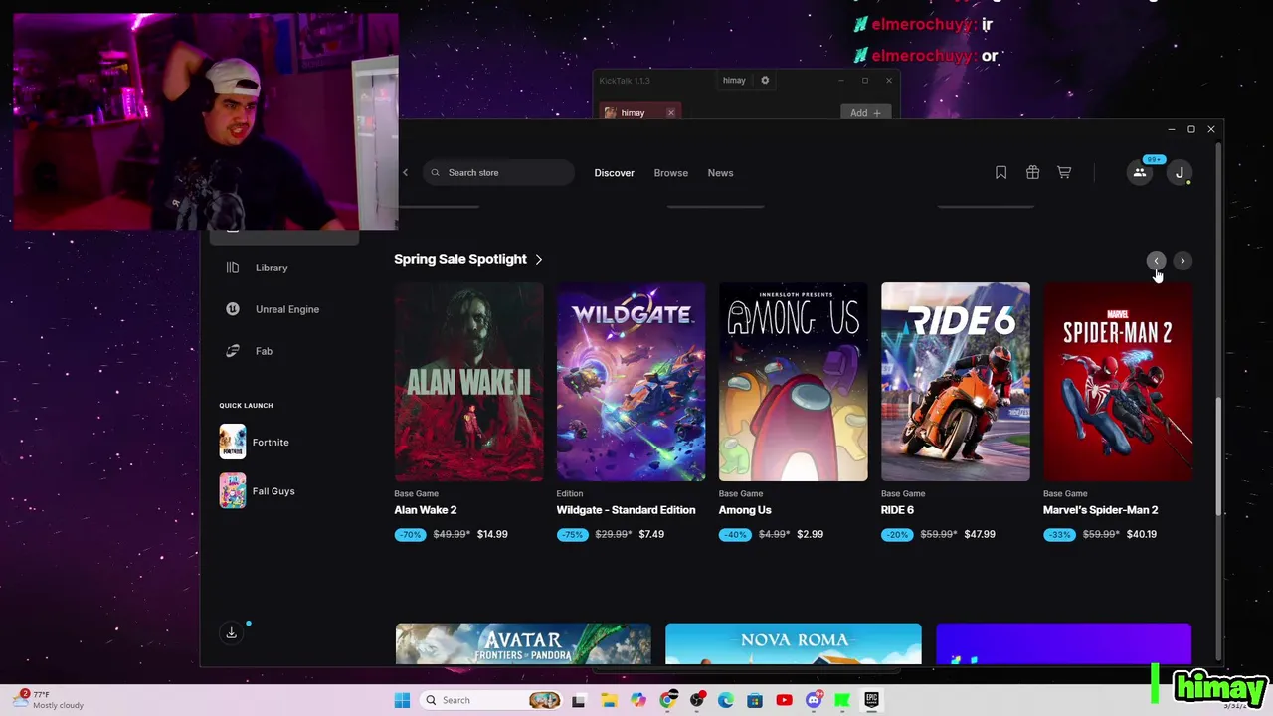1273x716 pixels.
Task: Click the -20% discount badge
Action: coord(897,535)
